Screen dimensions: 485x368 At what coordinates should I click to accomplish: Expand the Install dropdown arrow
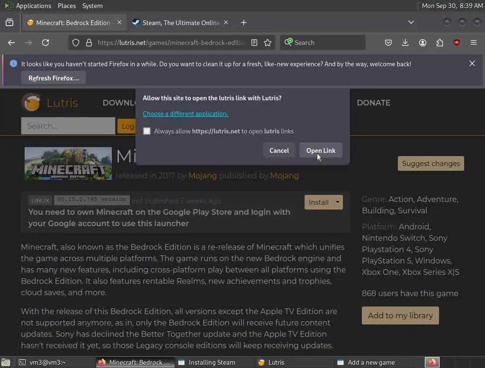point(337,202)
